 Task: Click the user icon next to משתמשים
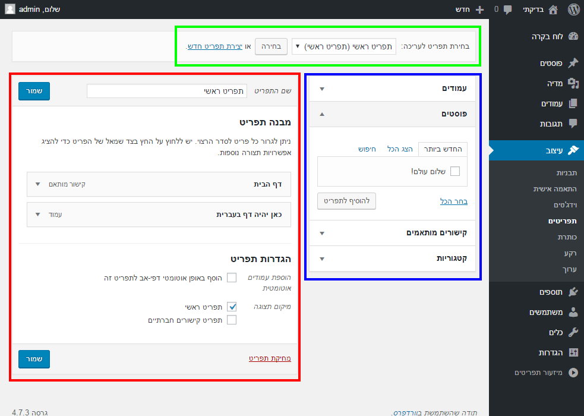pyautogui.click(x=573, y=312)
